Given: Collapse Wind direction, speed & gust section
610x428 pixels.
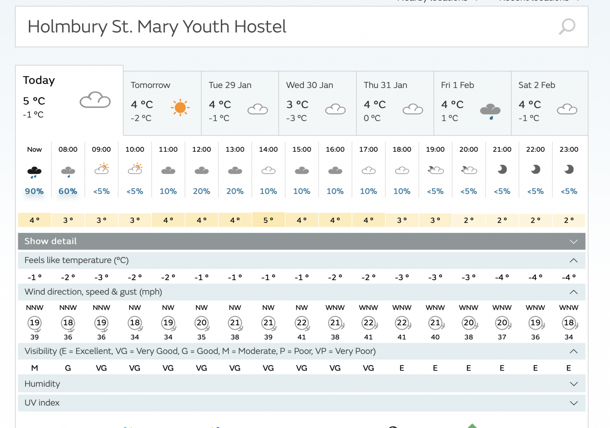Looking at the screenshot, I should tap(302, 292).
